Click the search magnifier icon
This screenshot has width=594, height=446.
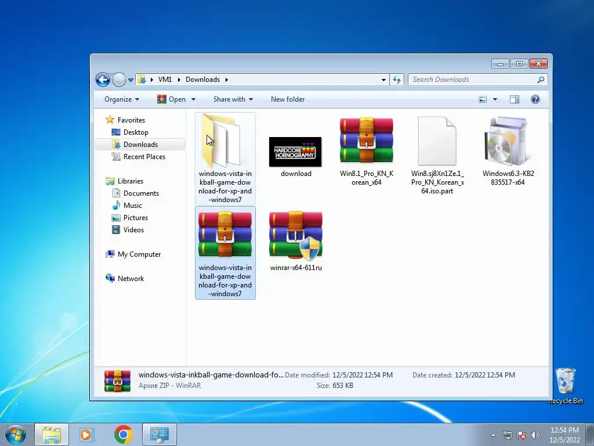(541, 80)
